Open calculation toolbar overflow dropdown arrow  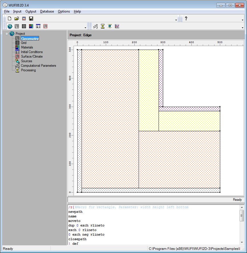pos(242,28)
